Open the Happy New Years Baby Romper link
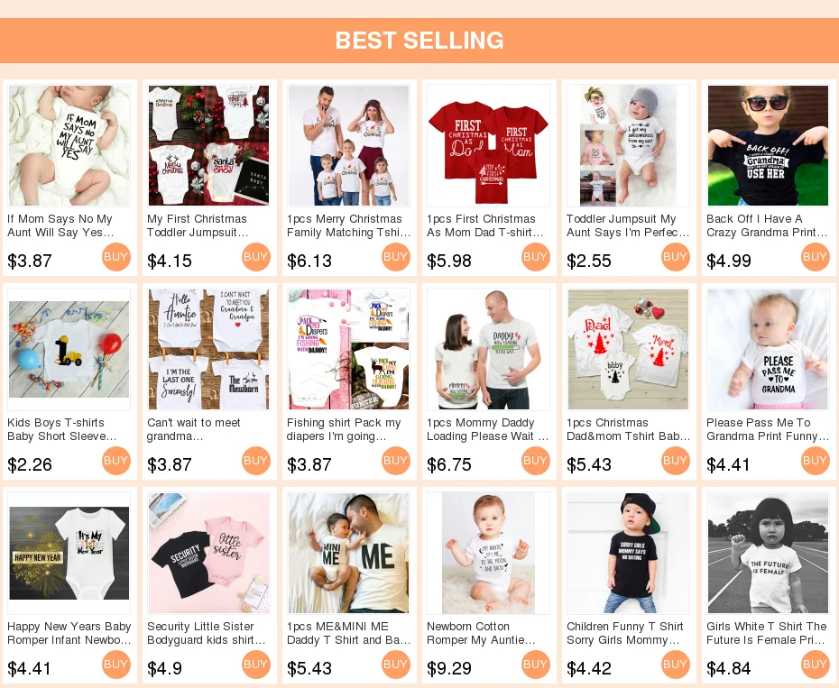 coord(69,633)
